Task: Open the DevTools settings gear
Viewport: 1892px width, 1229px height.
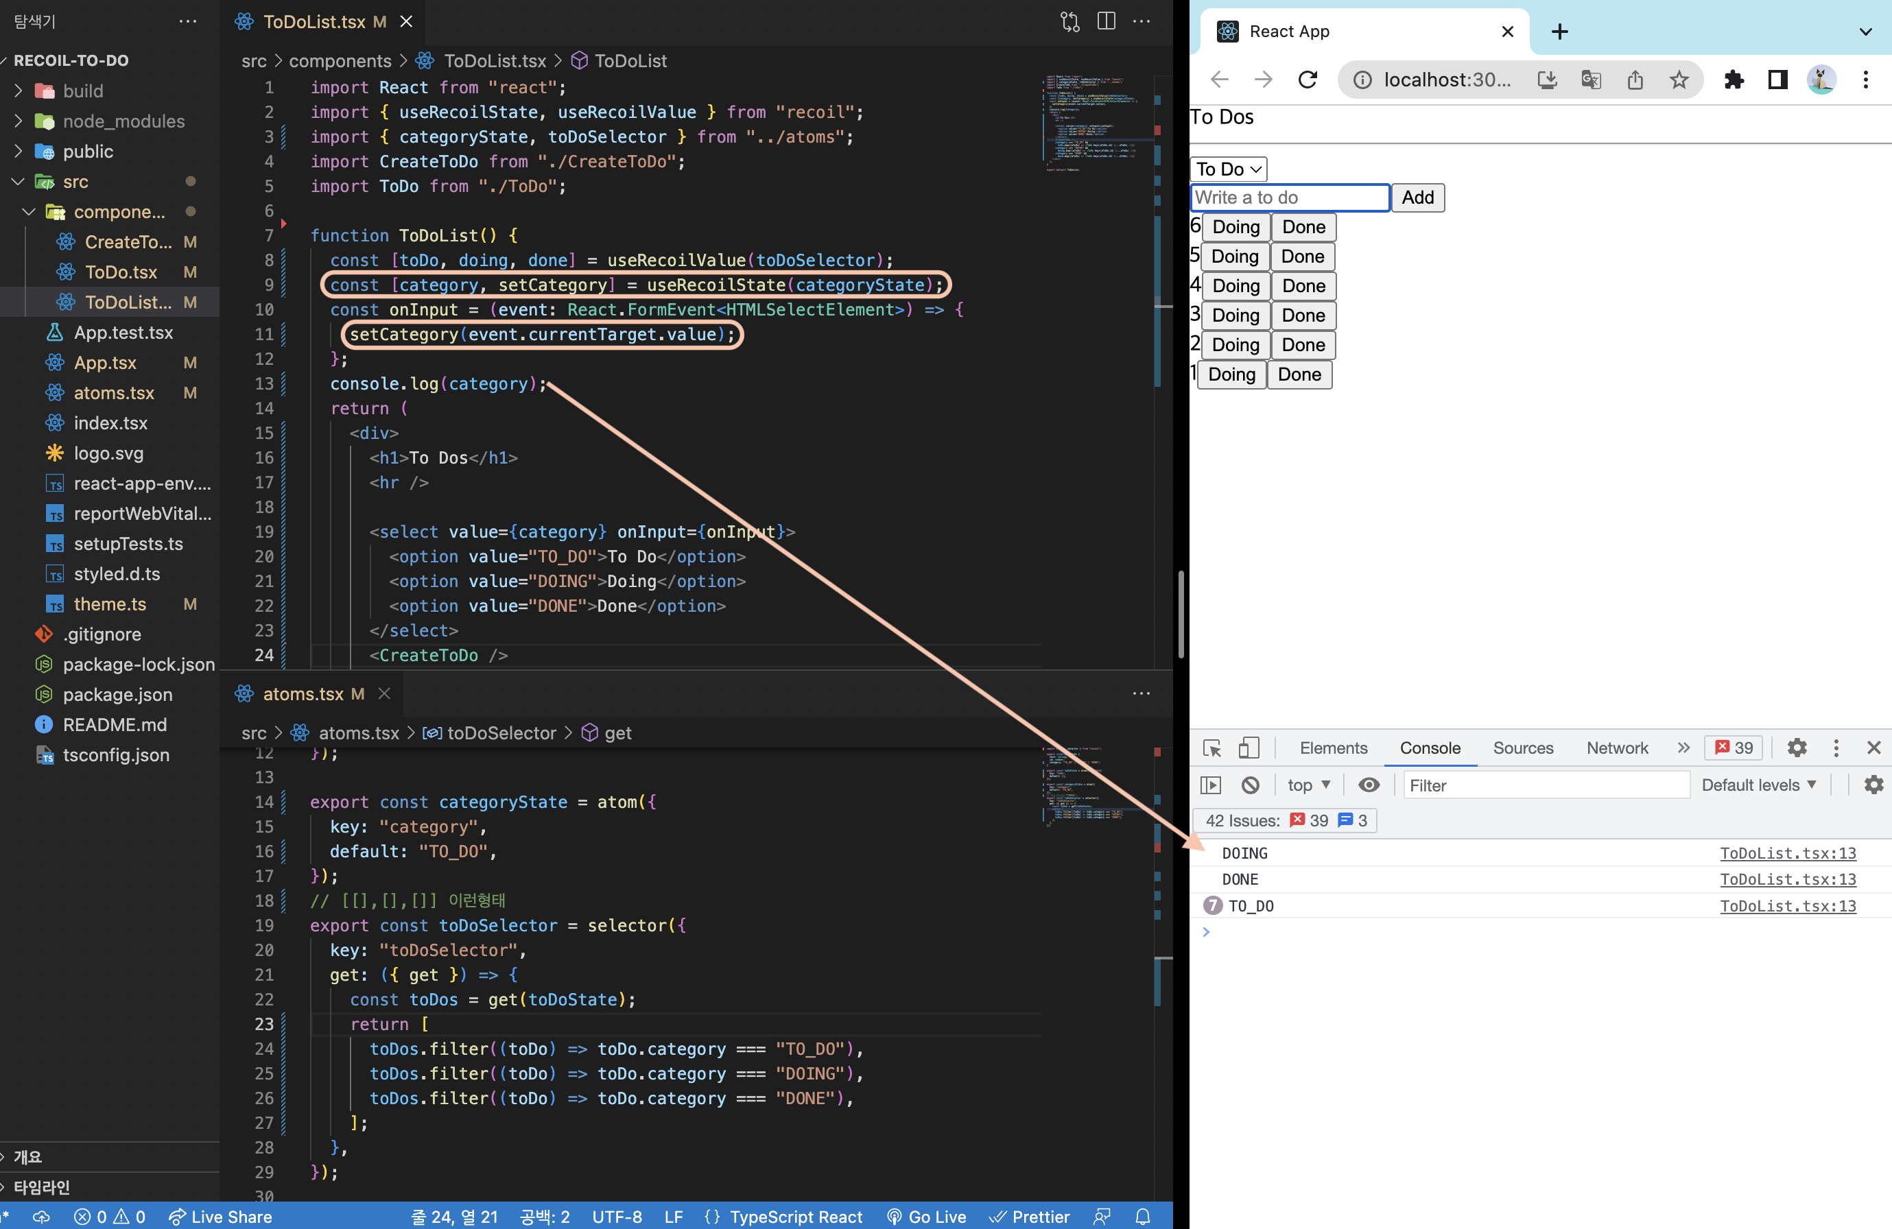Action: pos(1797,748)
